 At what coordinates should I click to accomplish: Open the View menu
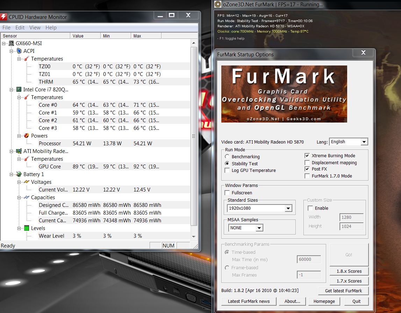[x=35, y=27]
